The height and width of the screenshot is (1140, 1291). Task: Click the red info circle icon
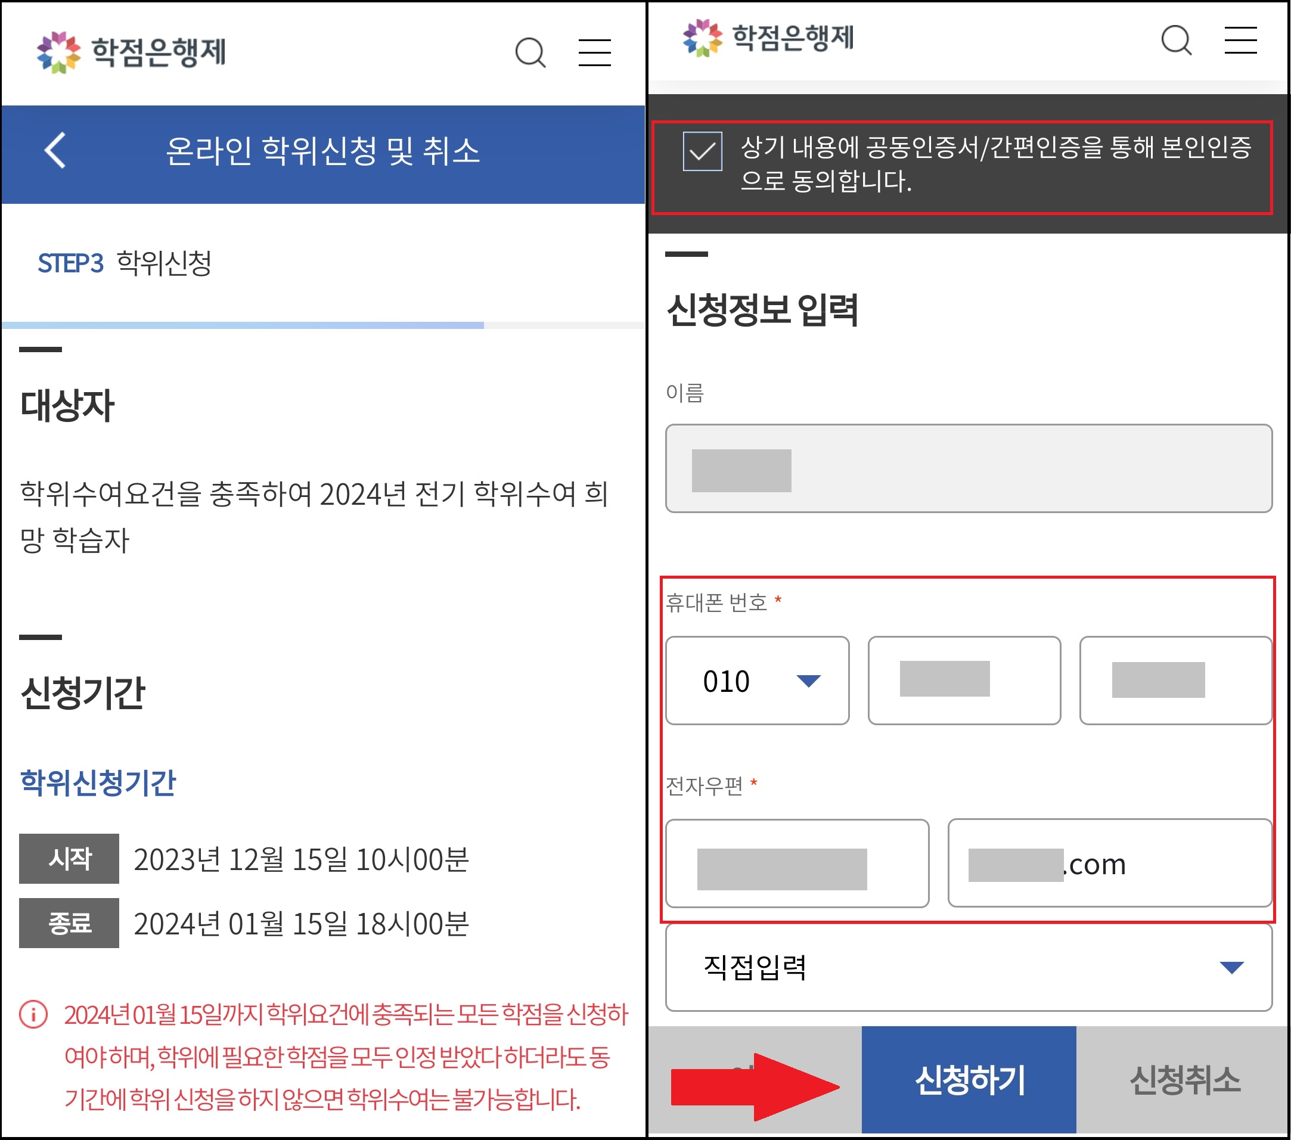pos(33,1014)
